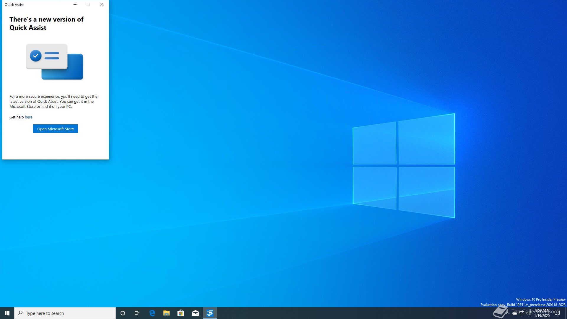The height and width of the screenshot is (319, 567).
Task: Open File Explorer from taskbar
Action: [167, 313]
